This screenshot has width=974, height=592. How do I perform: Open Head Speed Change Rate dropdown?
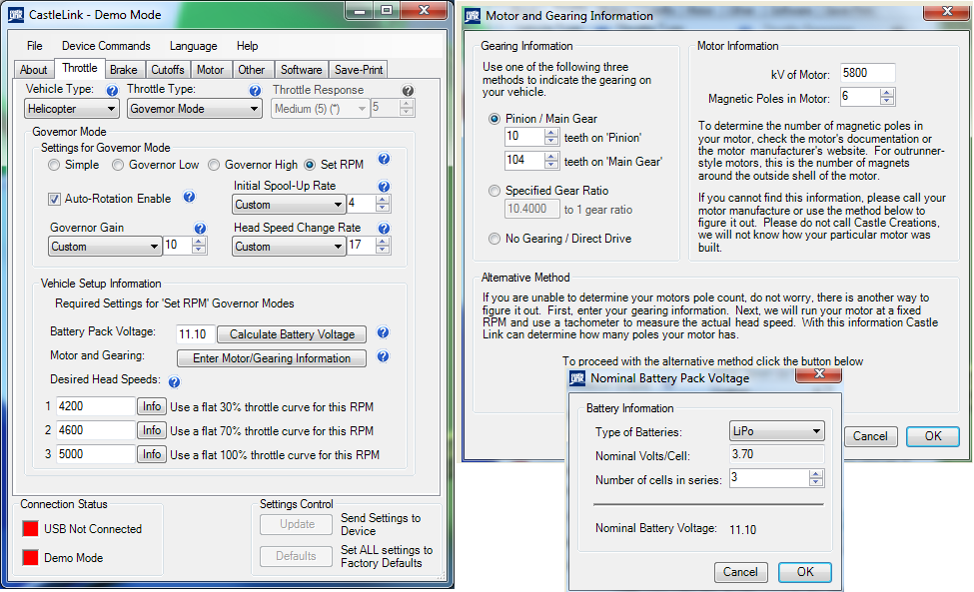tap(289, 247)
